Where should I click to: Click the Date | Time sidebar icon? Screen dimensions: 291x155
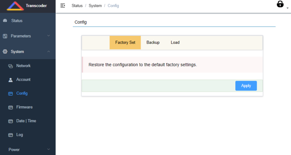pos(10,121)
